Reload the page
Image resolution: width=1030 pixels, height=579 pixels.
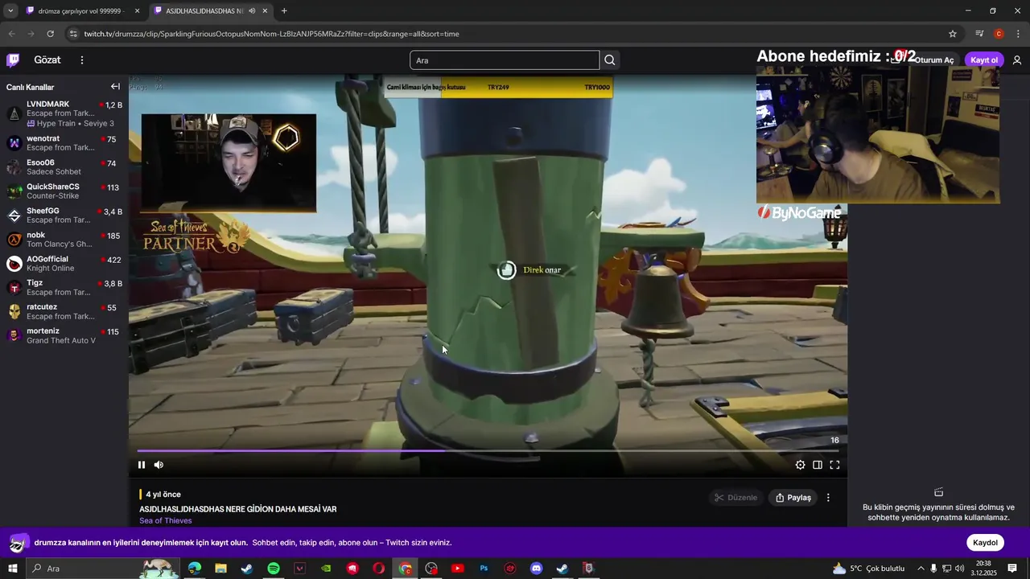(x=50, y=34)
